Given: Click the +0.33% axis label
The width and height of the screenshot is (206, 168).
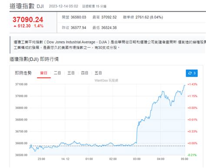Looking at the screenshot, I should [x=193, y=131].
